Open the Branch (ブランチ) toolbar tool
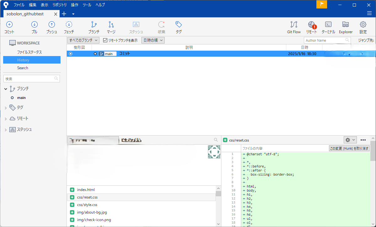Viewport: 376px width, 227px height. (94, 27)
